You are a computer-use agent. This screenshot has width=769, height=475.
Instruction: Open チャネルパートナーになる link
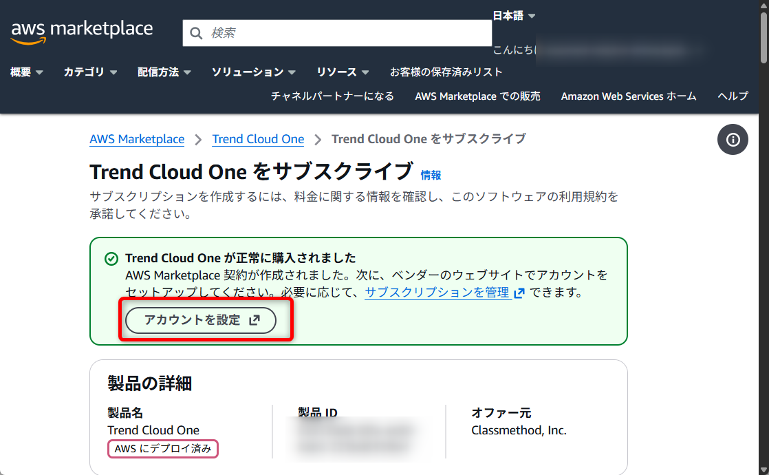(x=332, y=96)
